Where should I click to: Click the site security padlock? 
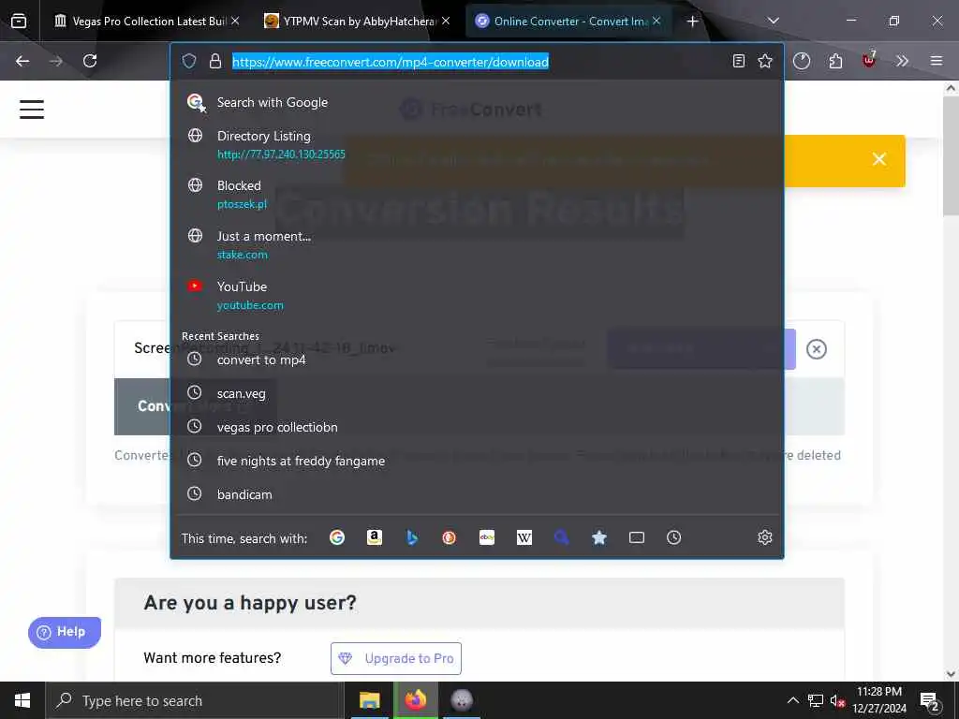click(215, 61)
